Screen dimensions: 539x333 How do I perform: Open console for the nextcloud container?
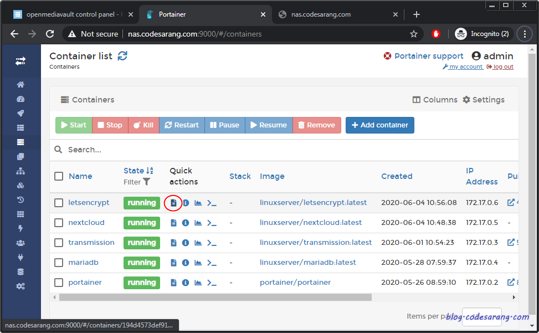(212, 223)
